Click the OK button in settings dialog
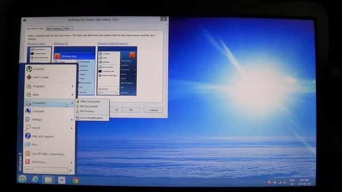The image size is (342, 192). [x=131, y=110]
